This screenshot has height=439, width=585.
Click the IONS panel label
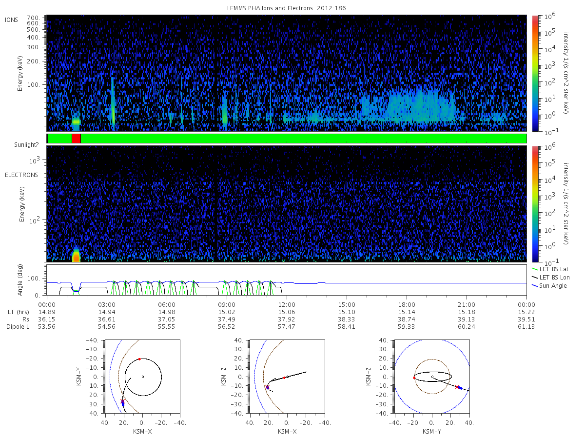(12, 20)
